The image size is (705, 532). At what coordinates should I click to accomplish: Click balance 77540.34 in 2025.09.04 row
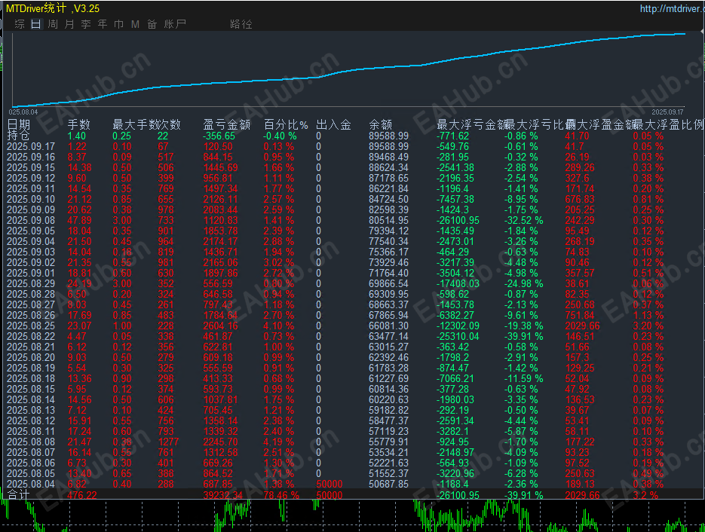(x=388, y=242)
